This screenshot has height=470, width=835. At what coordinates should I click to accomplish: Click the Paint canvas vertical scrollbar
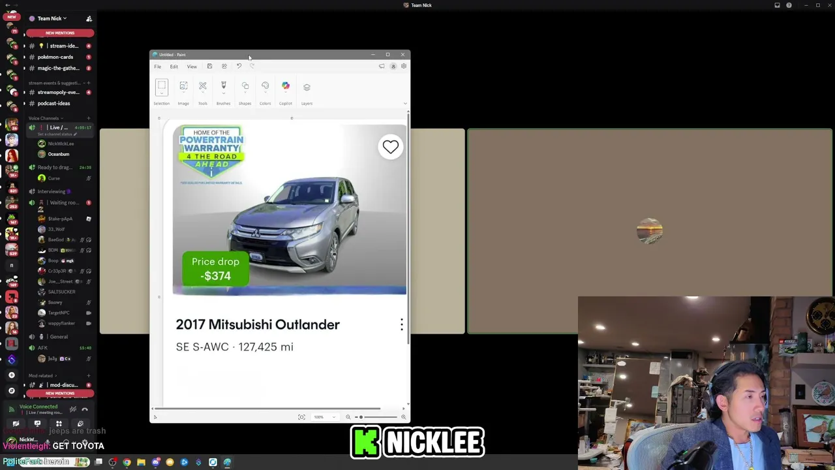pyautogui.click(x=408, y=228)
